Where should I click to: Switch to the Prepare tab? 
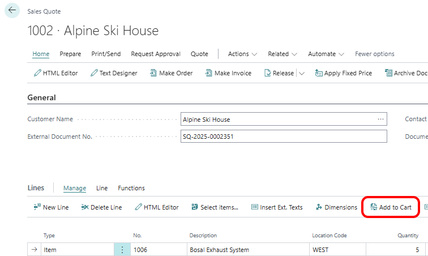click(70, 54)
